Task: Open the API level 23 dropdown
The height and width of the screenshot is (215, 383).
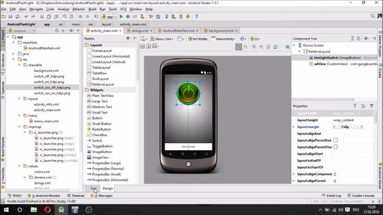Action: pyautogui.click(x=255, y=39)
